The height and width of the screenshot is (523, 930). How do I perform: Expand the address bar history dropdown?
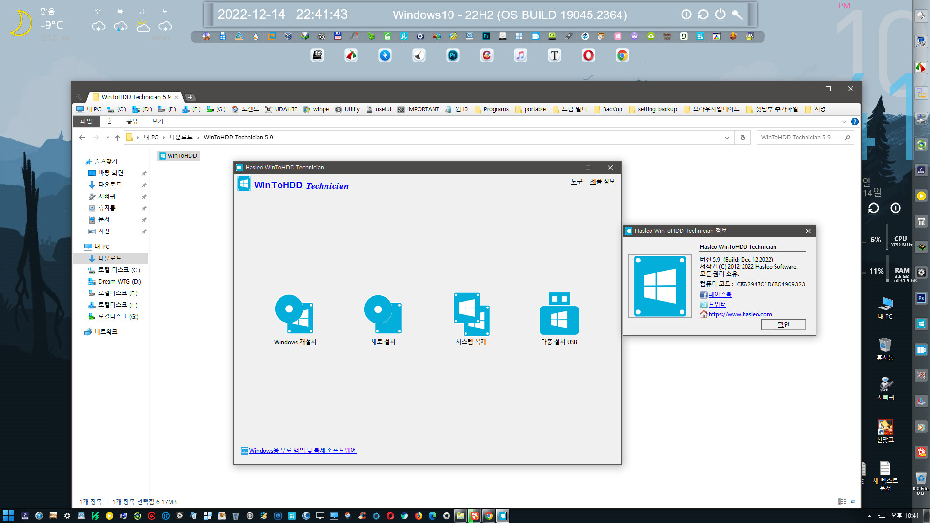tap(727, 138)
